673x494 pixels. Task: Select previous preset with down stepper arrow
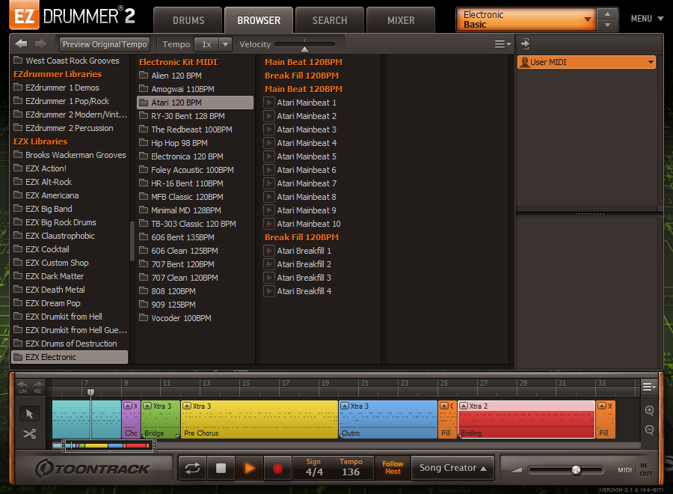[607, 25]
